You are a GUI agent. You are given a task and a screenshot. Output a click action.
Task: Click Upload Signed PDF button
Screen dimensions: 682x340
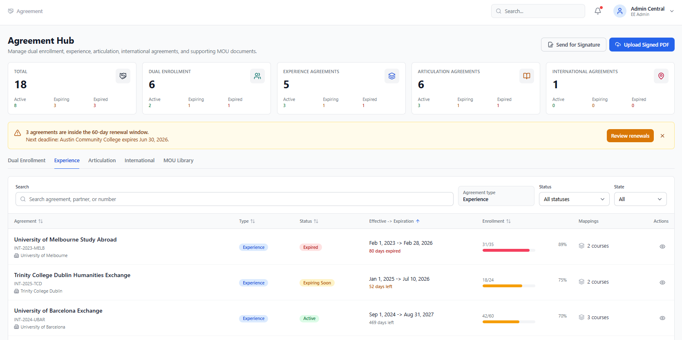pyautogui.click(x=642, y=45)
